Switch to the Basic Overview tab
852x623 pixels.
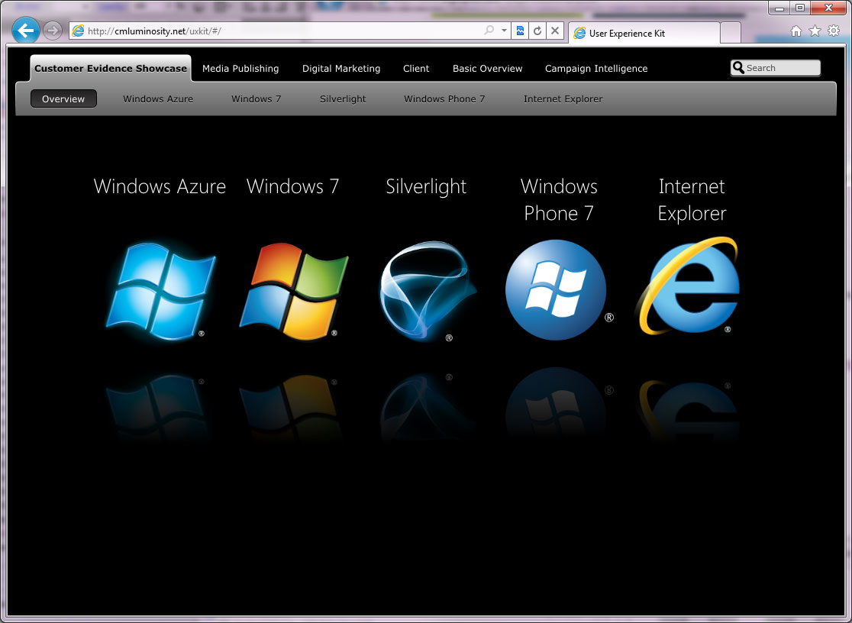[487, 69]
